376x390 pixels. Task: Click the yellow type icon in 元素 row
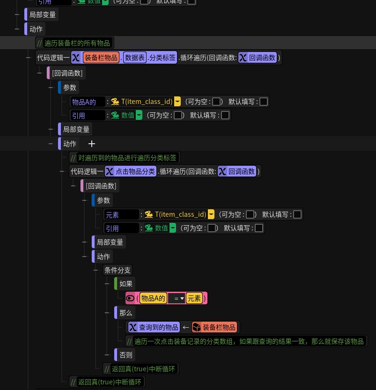click(149, 214)
